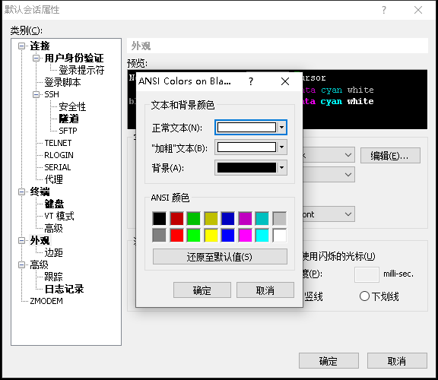
Task: Select the bright blue ANSI color swatch
Action: tap(228, 235)
